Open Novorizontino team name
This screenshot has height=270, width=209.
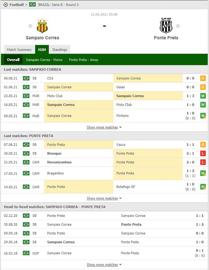click(59, 162)
